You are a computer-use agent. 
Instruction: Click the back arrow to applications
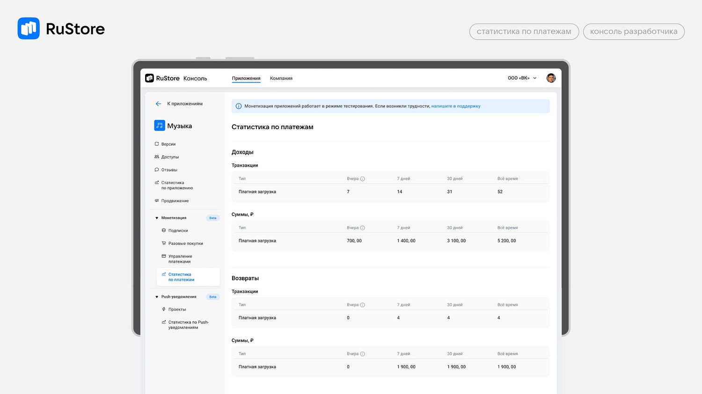(158, 104)
